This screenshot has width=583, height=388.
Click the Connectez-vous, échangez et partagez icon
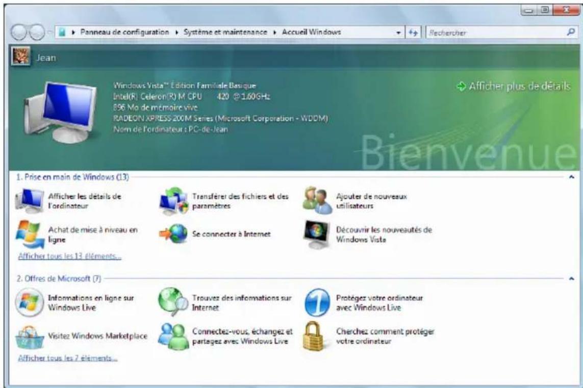[x=172, y=336]
